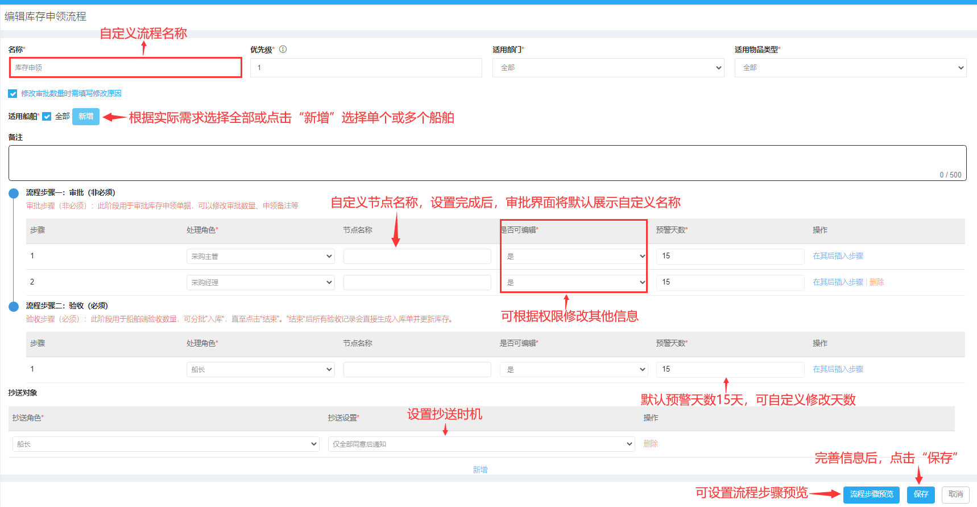The height and width of the screenshot is (507, 977).
Task: Toggle the 适用船舶 全部 checkbox
Action: 47,117
